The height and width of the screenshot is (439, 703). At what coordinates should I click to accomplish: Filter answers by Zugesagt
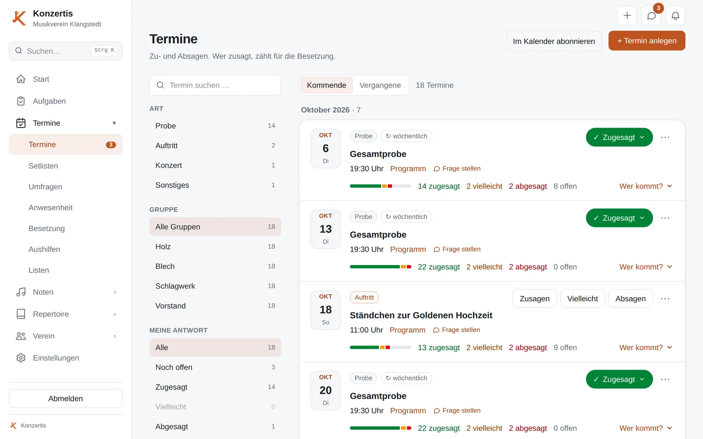click(x=215, y=387)
